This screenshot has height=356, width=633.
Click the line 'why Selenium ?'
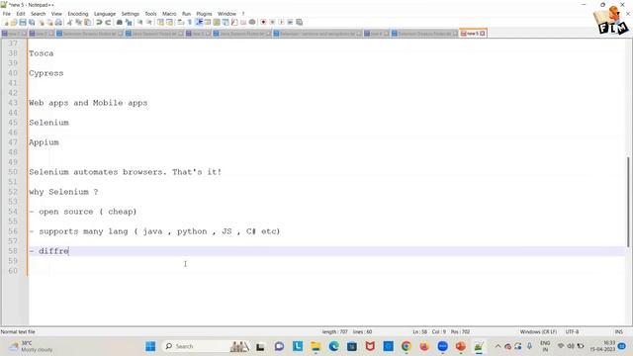[63, 192]
